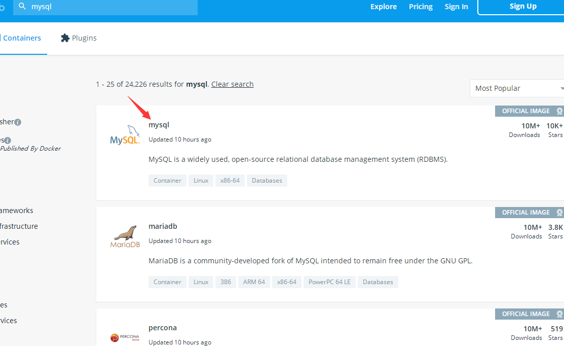Click the info icon beside the publisher filter heading
Viewport: 564px width, 346px height.
coord(18,122)
